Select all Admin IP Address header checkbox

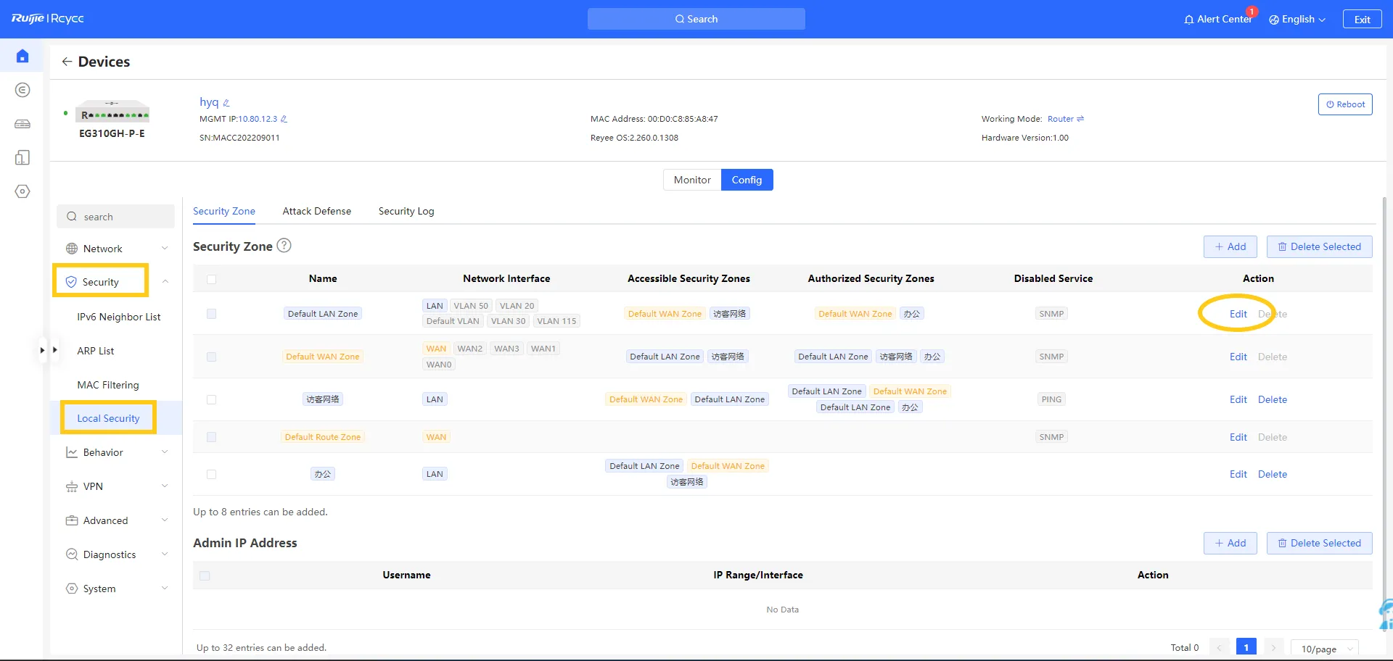[205, 575]
